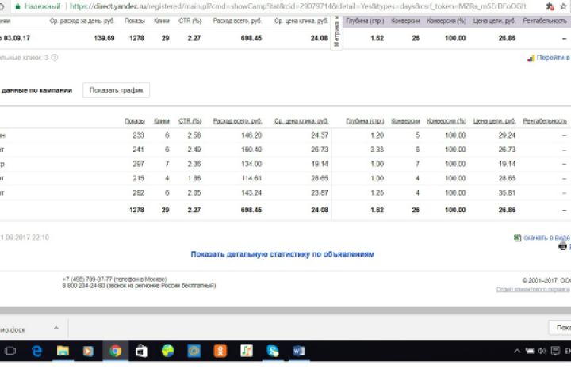The image size is (571, 380).
Task: Switch to Google Chrome in the taskbar
Action: tap(115, 351)
